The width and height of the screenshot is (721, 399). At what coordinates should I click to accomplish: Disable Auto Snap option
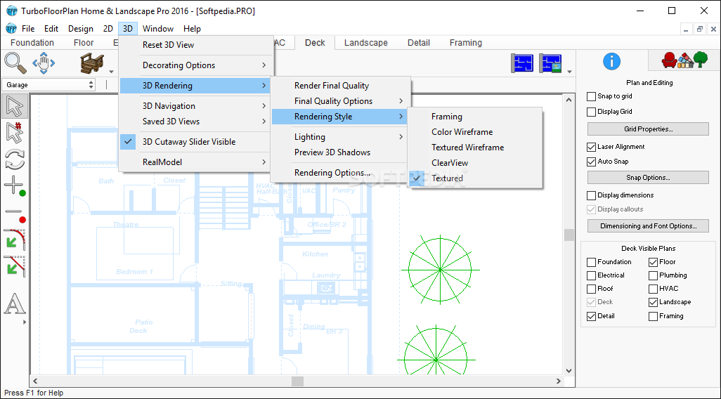click(x=591, y=162)
